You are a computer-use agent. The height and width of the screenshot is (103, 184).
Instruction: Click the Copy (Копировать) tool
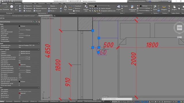click(x=28, y=8)
